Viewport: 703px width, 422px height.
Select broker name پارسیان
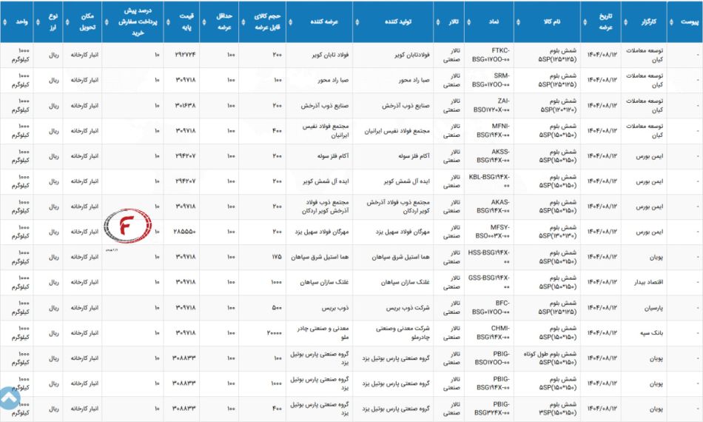click(653, 308)
